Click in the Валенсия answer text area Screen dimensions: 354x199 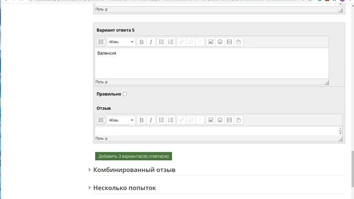point(211,64)
